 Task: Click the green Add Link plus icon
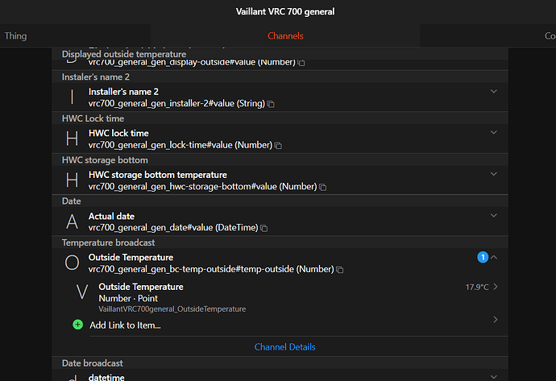(x=78, y=325)
